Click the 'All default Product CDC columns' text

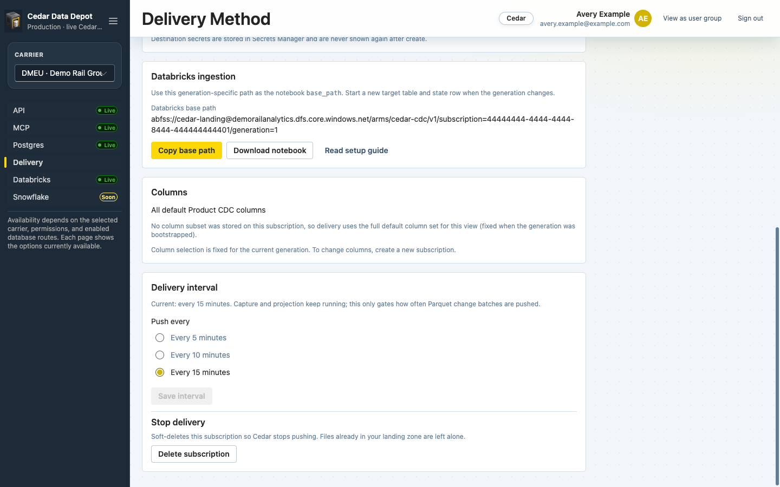point(209,210)
